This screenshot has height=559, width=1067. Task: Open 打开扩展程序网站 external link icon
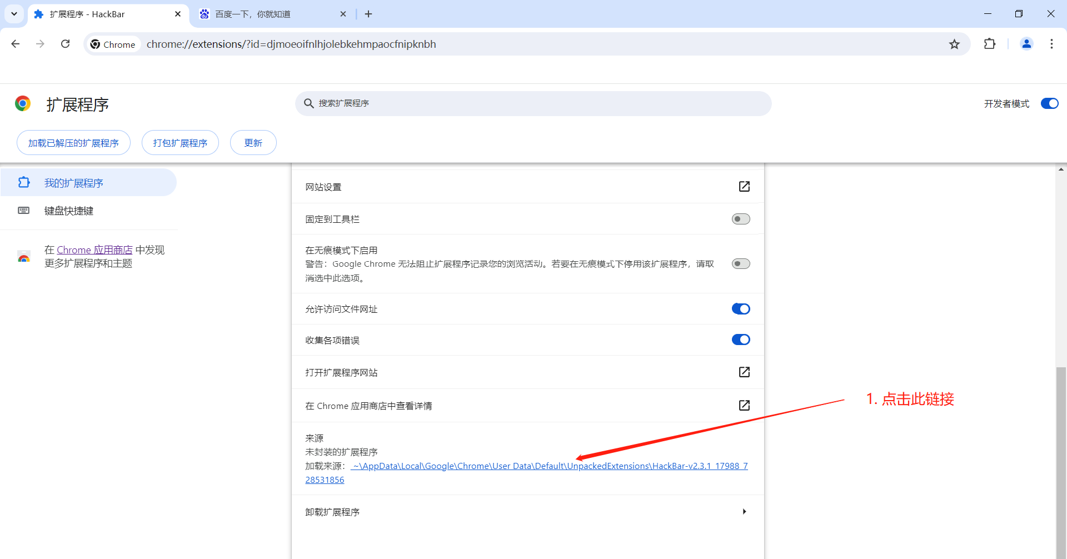pyautogui.click(x=744, y=372)
